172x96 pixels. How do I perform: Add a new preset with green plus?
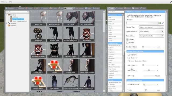pos(160,23)
